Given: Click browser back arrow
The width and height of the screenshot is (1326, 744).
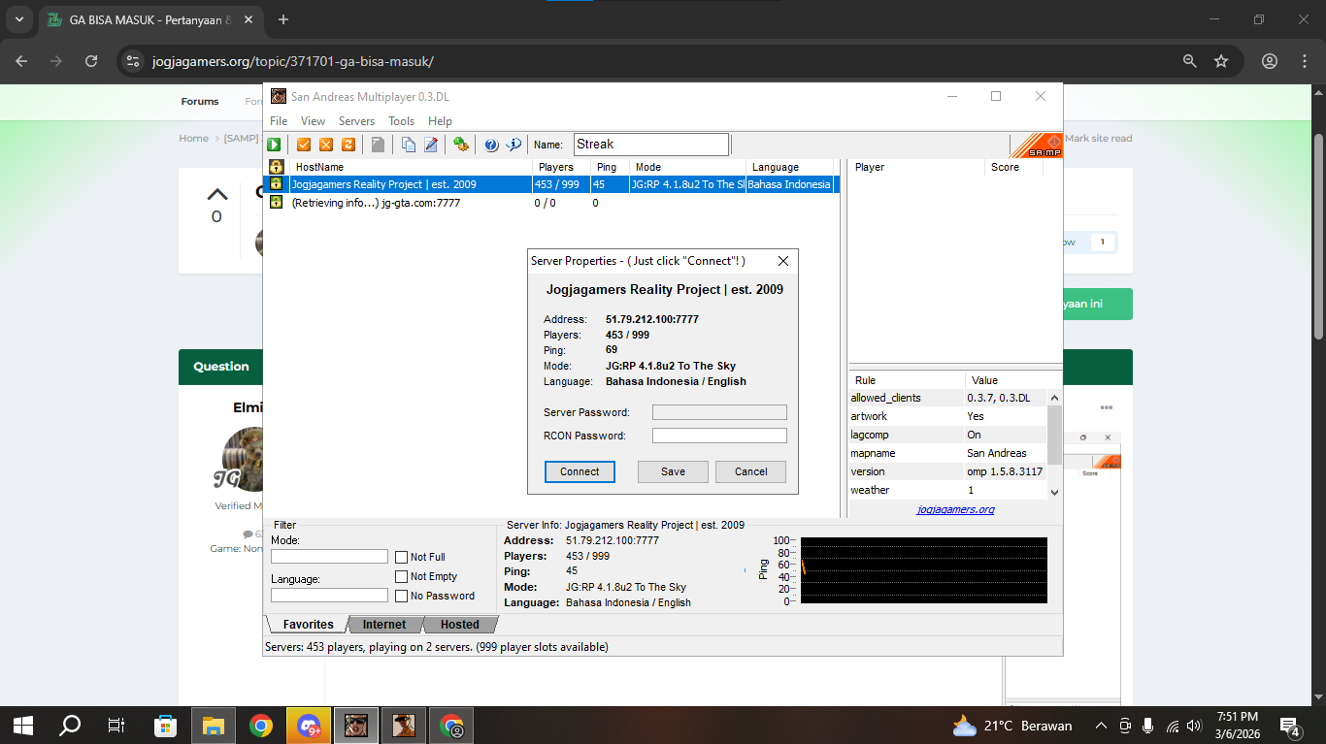Looking at the screenshot, I should click(21, 61).
